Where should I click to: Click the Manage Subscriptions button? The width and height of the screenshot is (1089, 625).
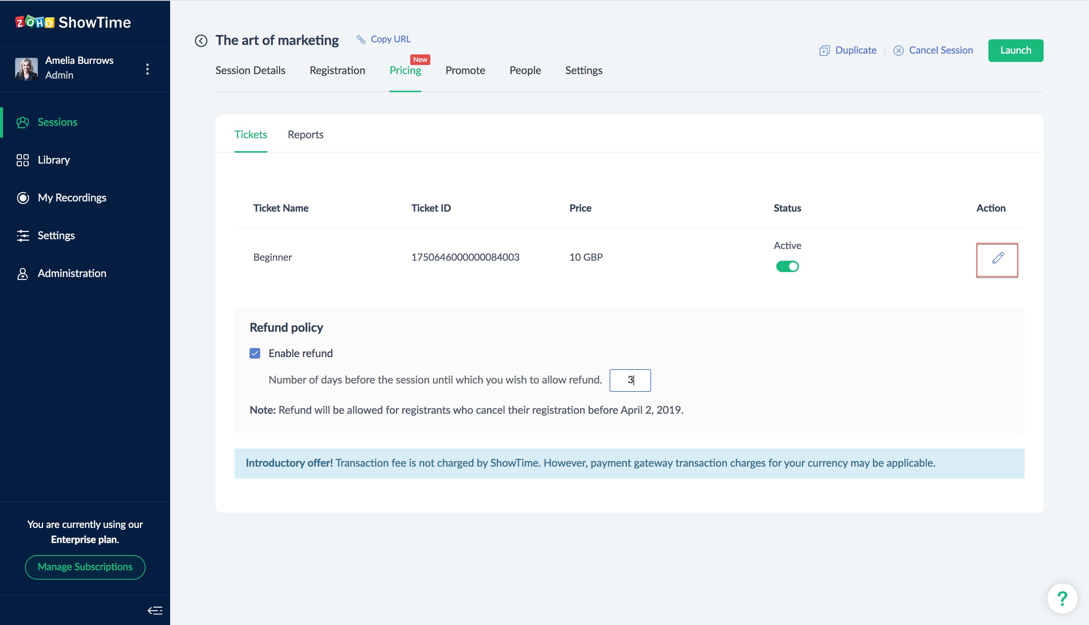point(85,567)
